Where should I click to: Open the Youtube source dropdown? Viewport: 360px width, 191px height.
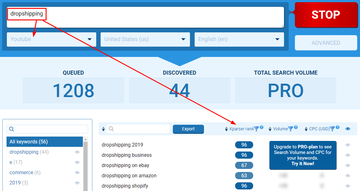coord(51,39)
